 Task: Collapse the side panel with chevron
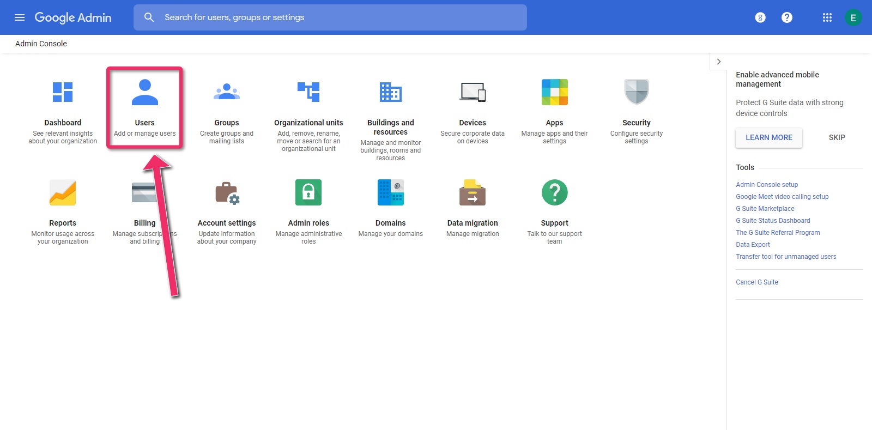tap(719, 62)
